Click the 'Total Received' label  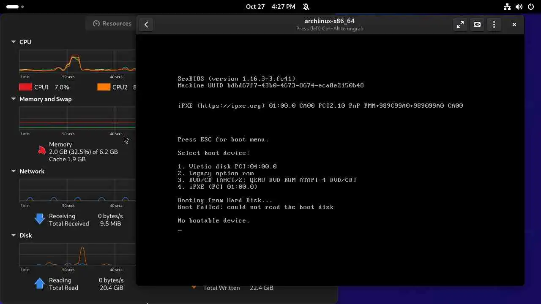(69, 223)
